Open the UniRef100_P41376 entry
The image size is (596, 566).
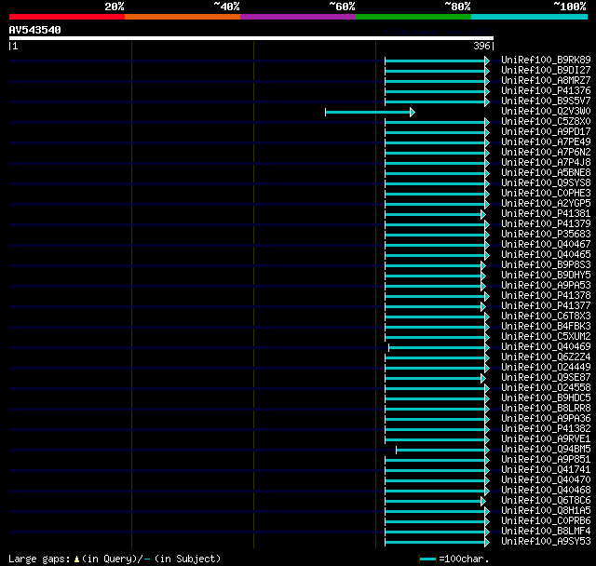click(x=546, y=91)
